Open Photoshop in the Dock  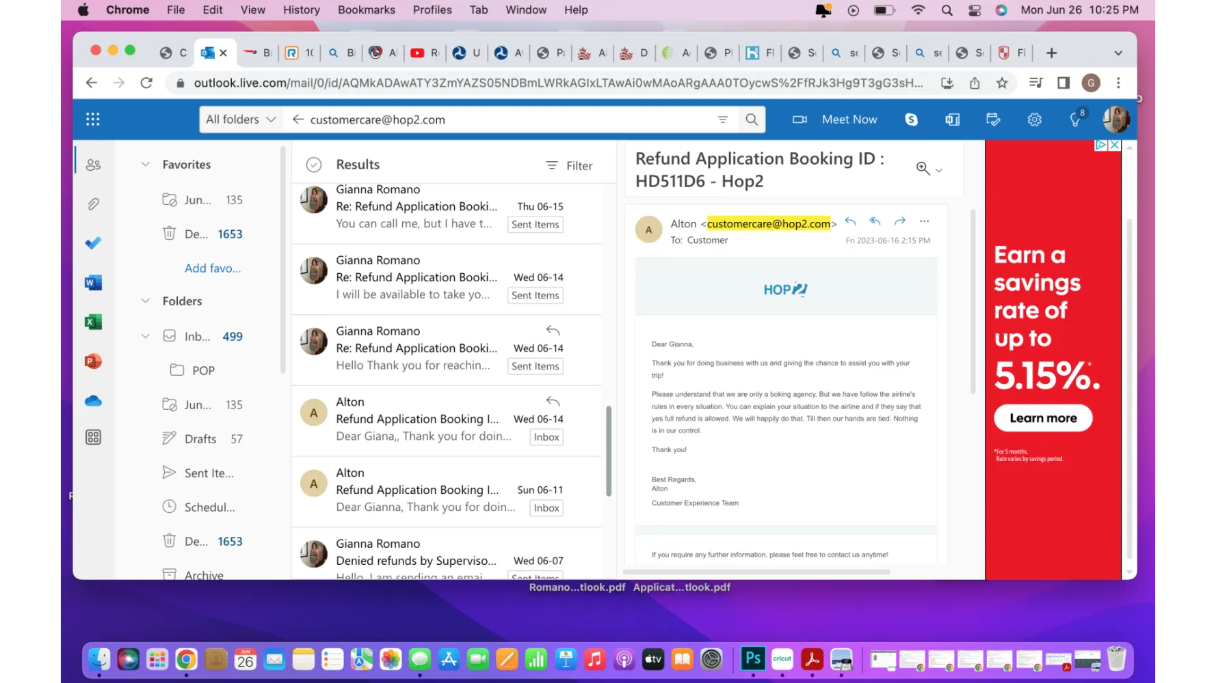pyautogui.click(x=753, y=658)
